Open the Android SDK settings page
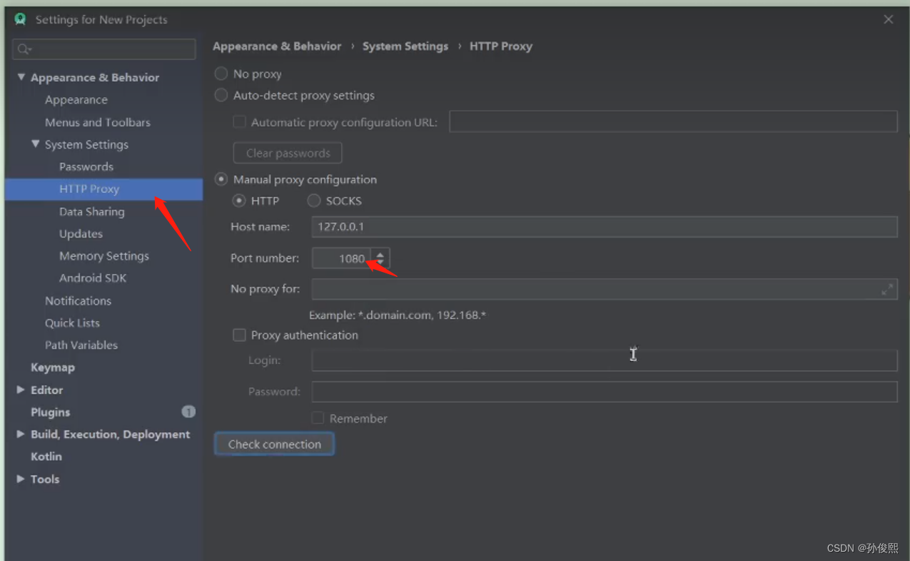Viewport: 910px width, 561px height. (93, 278)
